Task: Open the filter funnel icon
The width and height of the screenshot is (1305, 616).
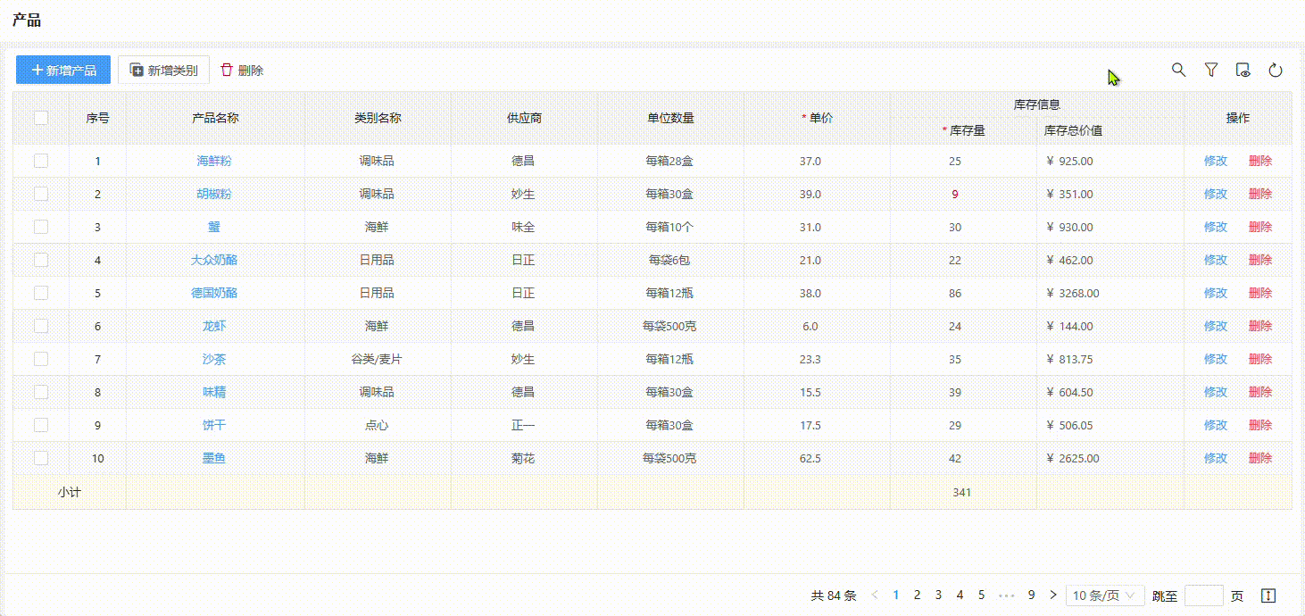Action: point(1210,70)
